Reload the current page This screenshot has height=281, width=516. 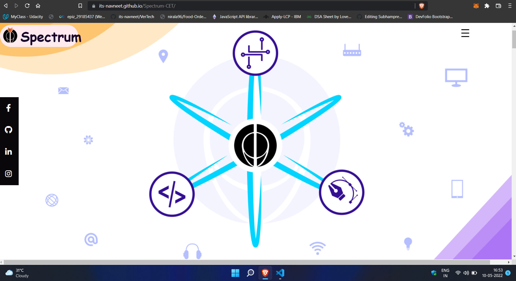[27, 6]
